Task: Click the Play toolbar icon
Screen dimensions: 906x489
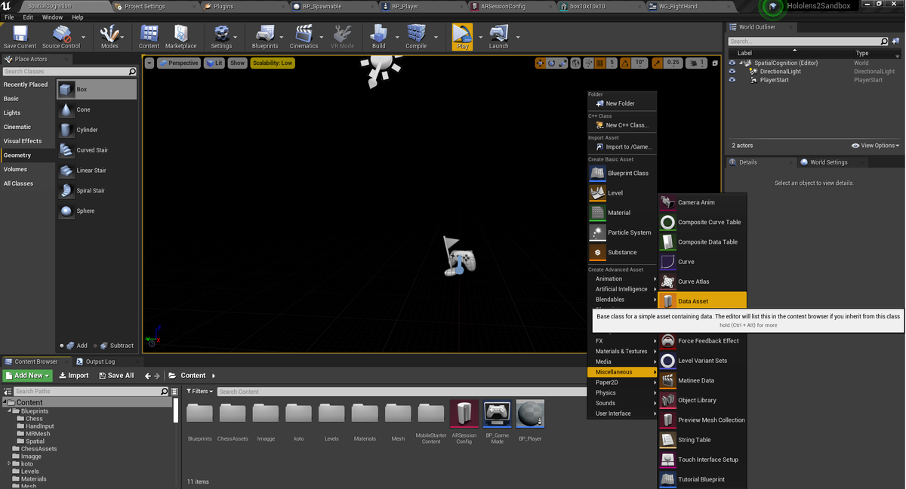Action: tap(463, 35)
